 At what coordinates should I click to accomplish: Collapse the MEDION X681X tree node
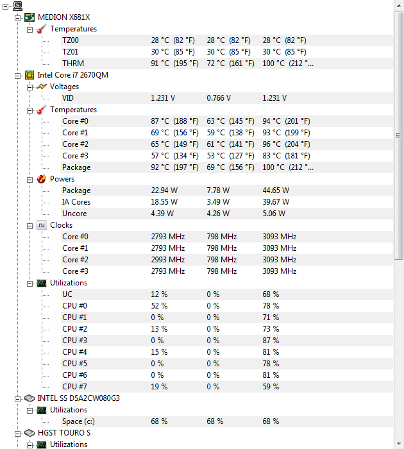coord(18,17)
